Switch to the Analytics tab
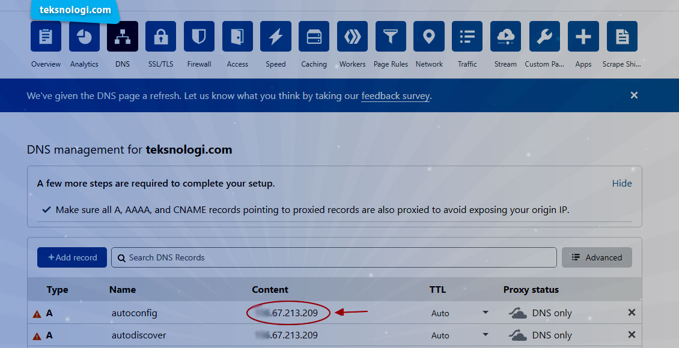Screen dimensions: 679x348 coord(84,36)
